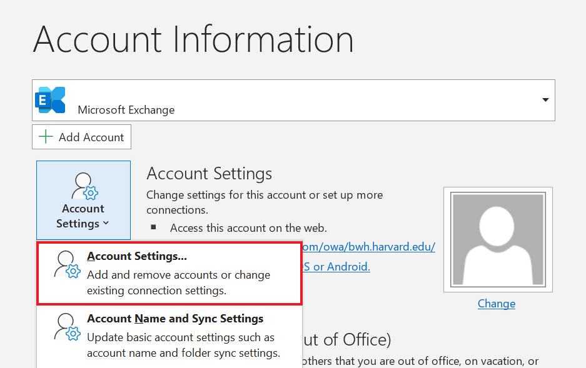Click the Microsoft Exchange app icon

point(50,99)
